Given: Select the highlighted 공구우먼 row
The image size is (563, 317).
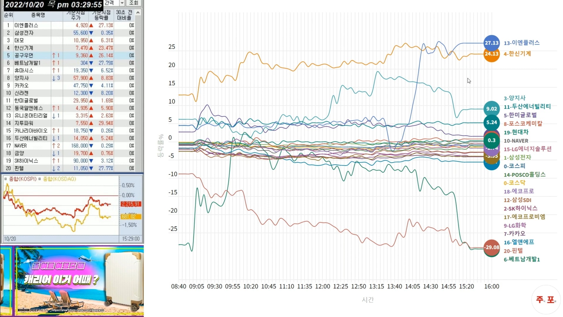Looking at the screenshot, I should coord(69,55).
